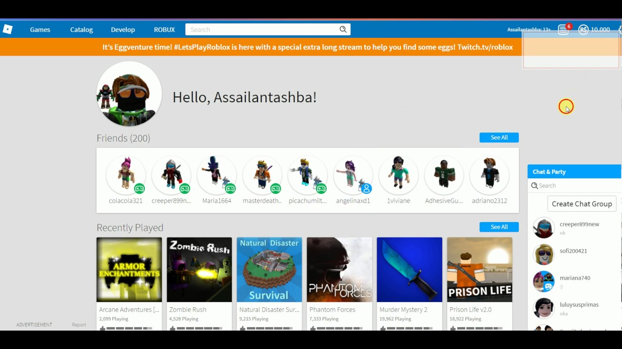Open the notifications feed icon
622x349 pixels.
pos(563,30)
